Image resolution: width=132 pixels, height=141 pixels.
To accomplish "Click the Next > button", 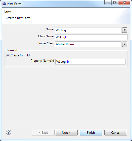I will click(66, 132).
